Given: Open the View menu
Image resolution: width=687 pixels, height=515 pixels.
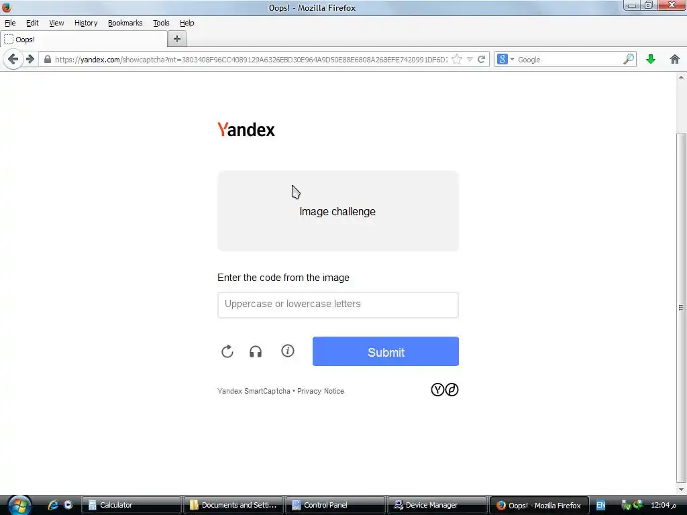Looking at the screenshot, I should (x=56, y=23).
